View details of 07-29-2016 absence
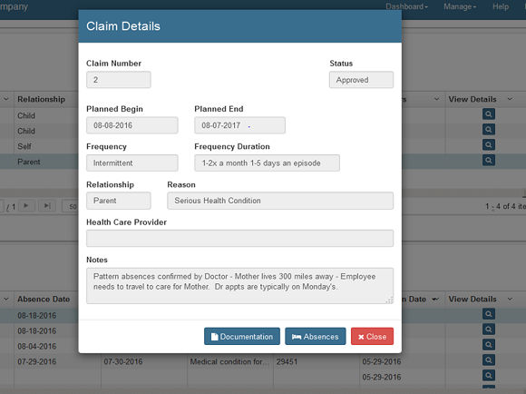This screenshot has width=526, height=394. tap(489, 360)
